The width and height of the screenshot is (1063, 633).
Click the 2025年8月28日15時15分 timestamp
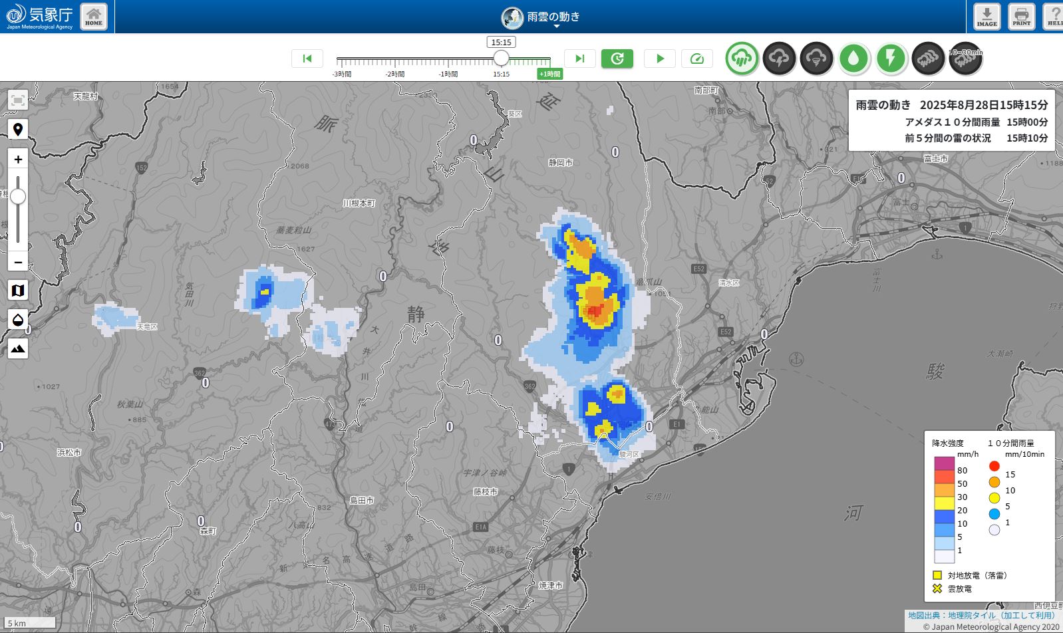point(984,105)
